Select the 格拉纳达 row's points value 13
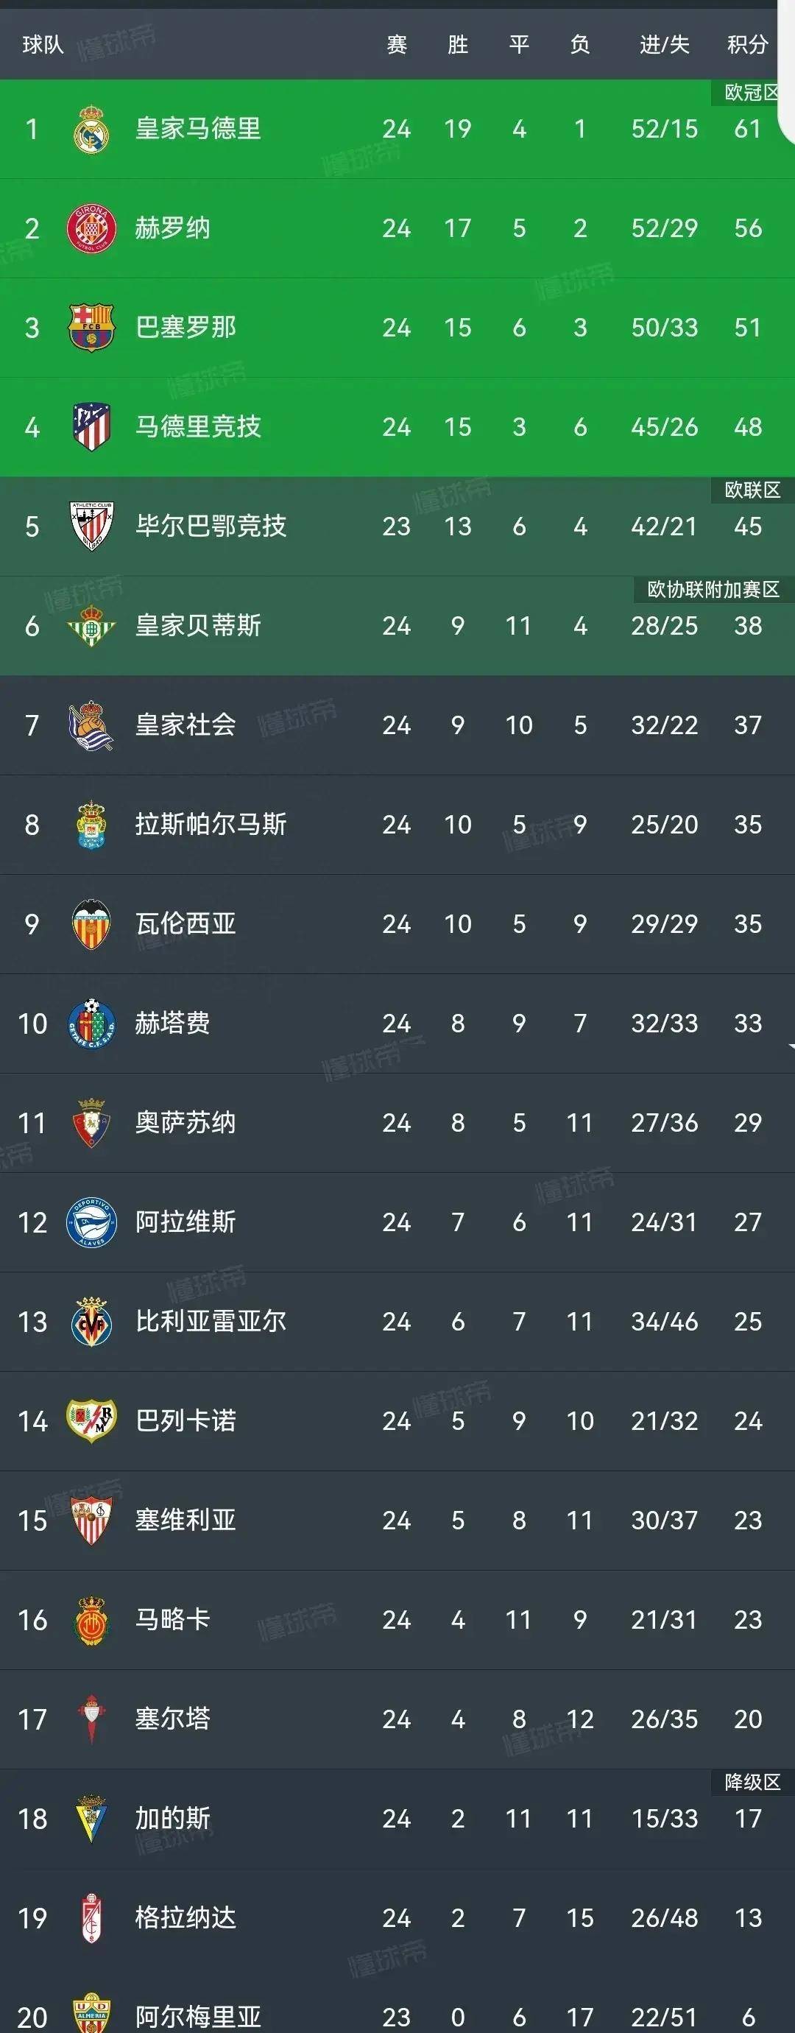The width and height of the screenshot is (795, 2033). pyautogui.click(x=748, y=1918)
